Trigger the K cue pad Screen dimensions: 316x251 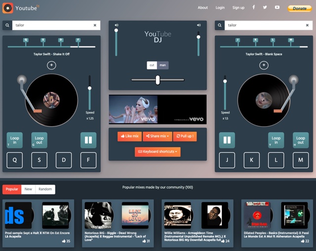coord(251,160)
